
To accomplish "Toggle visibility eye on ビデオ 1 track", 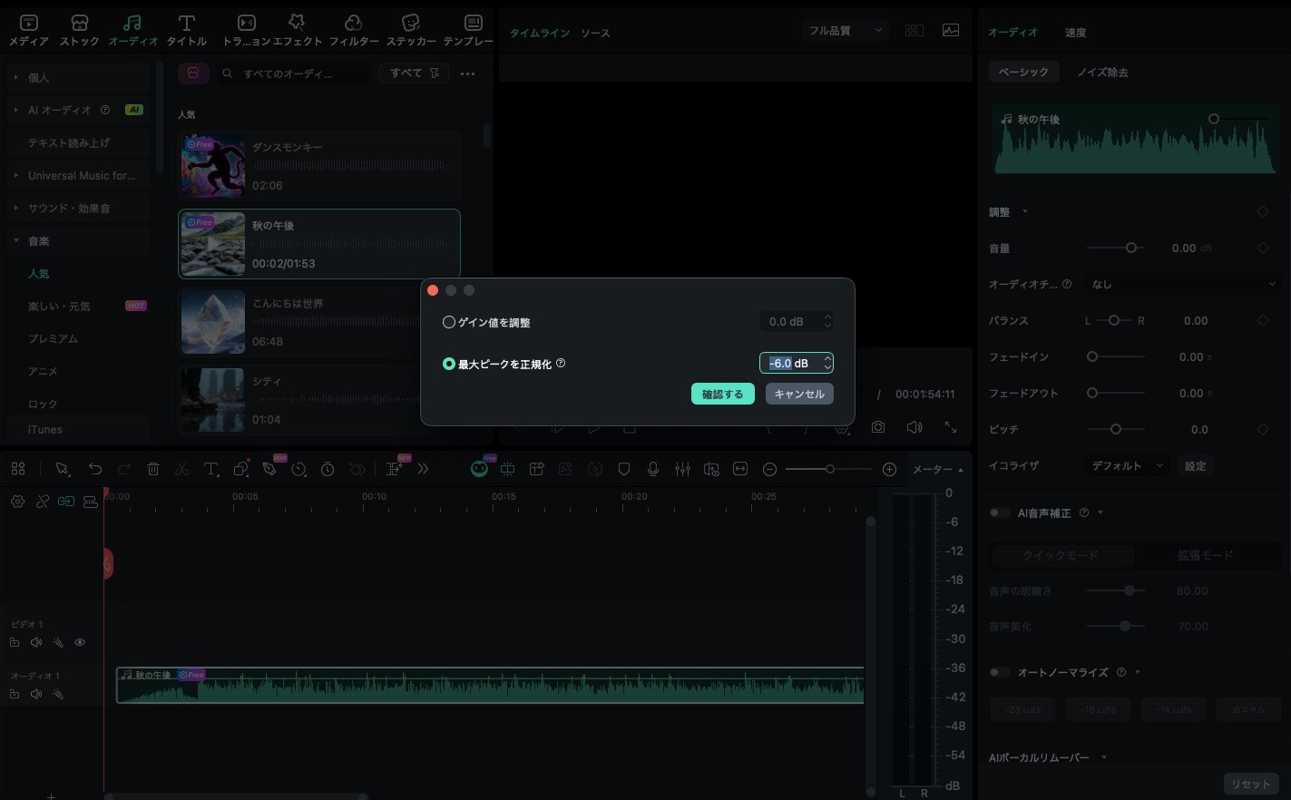I will (x=80, y=642).
